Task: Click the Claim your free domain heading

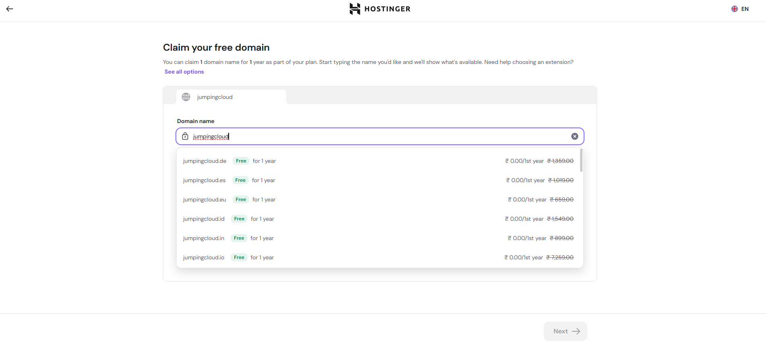Action: pyautogui.click(x=216, y=47)
